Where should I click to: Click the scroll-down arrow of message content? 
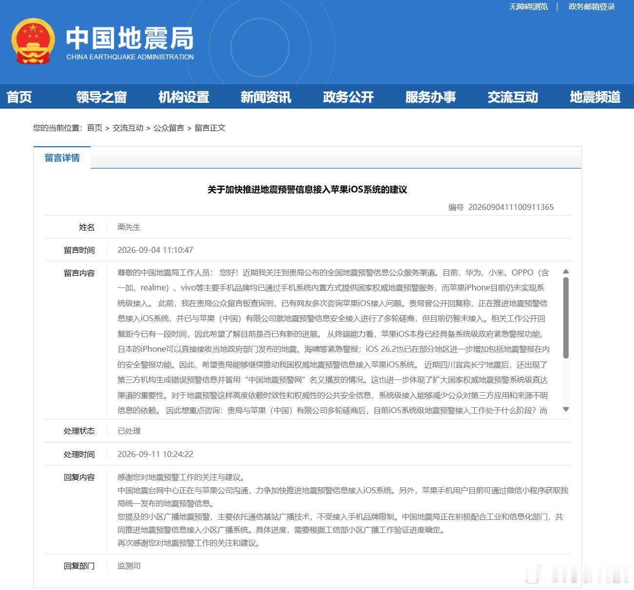[566, 409]
